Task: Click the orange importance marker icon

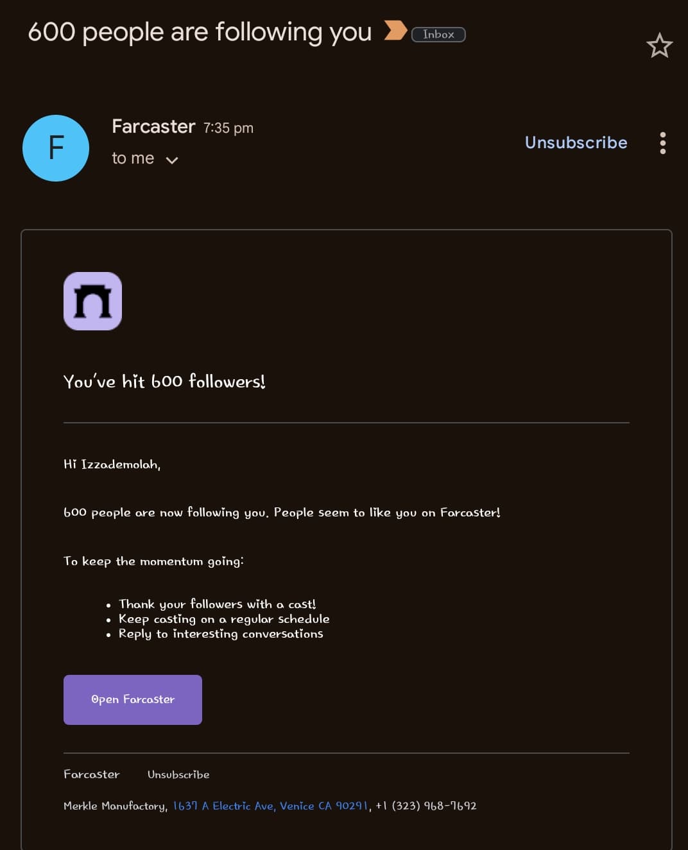Action: pos(395,30)
